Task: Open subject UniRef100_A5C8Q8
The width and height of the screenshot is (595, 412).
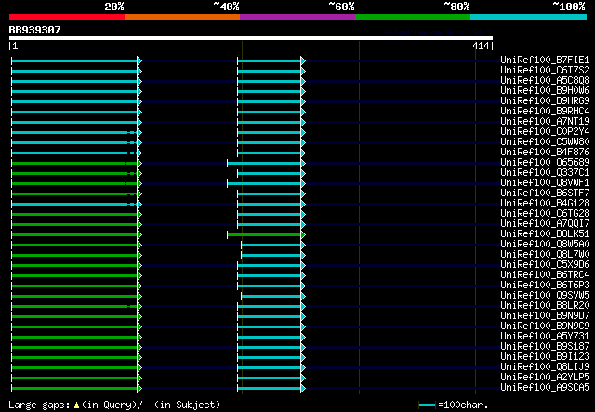Action: pos(546,81)
